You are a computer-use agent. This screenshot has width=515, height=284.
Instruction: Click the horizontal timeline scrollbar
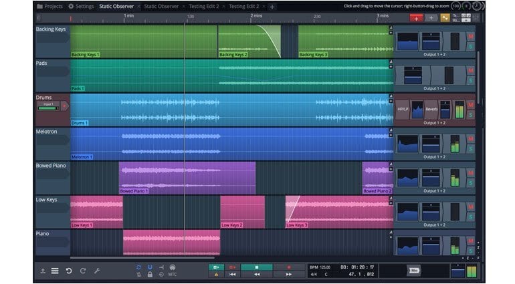pyautogui.click(x=142, y=258)
